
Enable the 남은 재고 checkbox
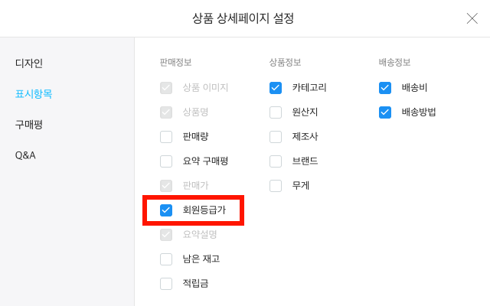pos(166,259)
